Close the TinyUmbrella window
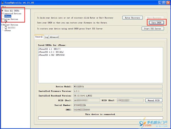The height and width of the screenshot is (129, 171). pyautogui.click(x=168, y=3)
